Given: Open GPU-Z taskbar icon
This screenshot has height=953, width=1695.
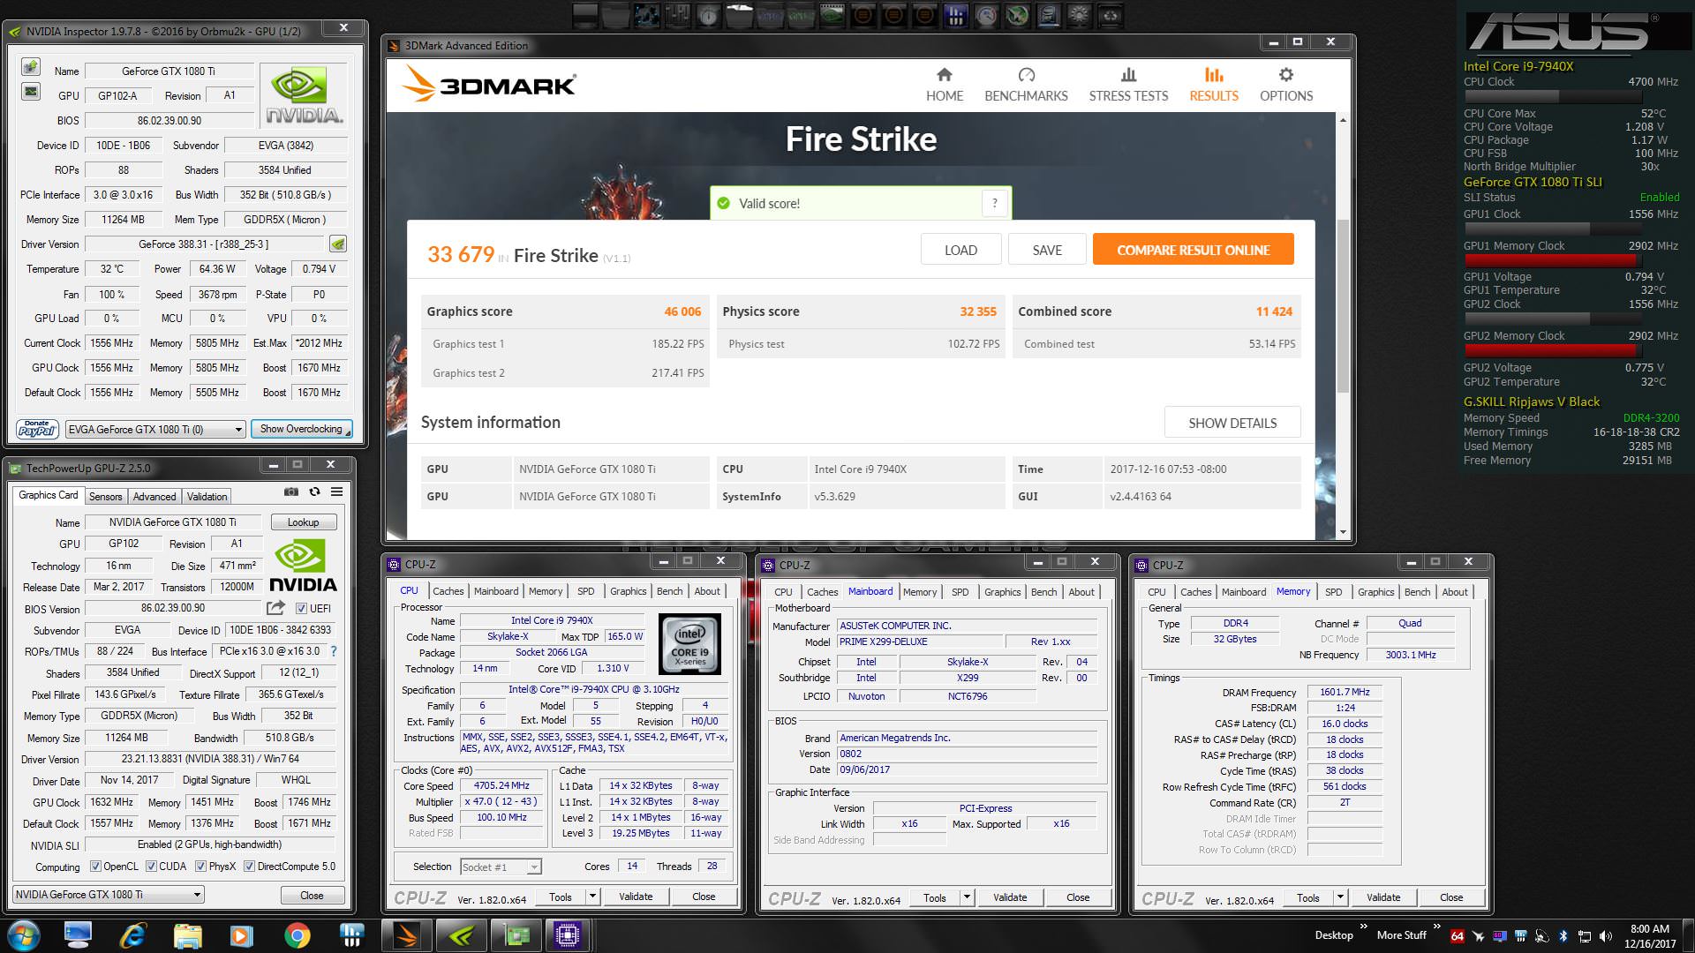Looking at the screenshot, I should (x=516, y=934).
